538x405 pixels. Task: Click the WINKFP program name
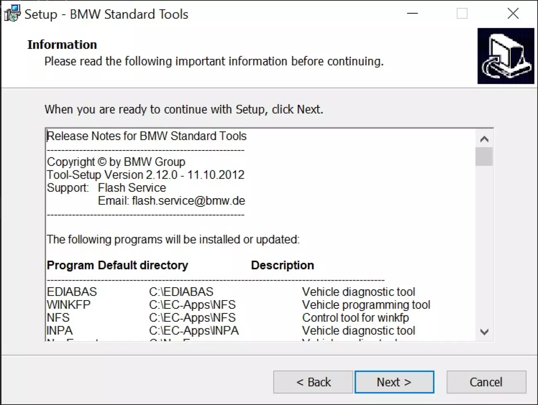tap(68, 305)
